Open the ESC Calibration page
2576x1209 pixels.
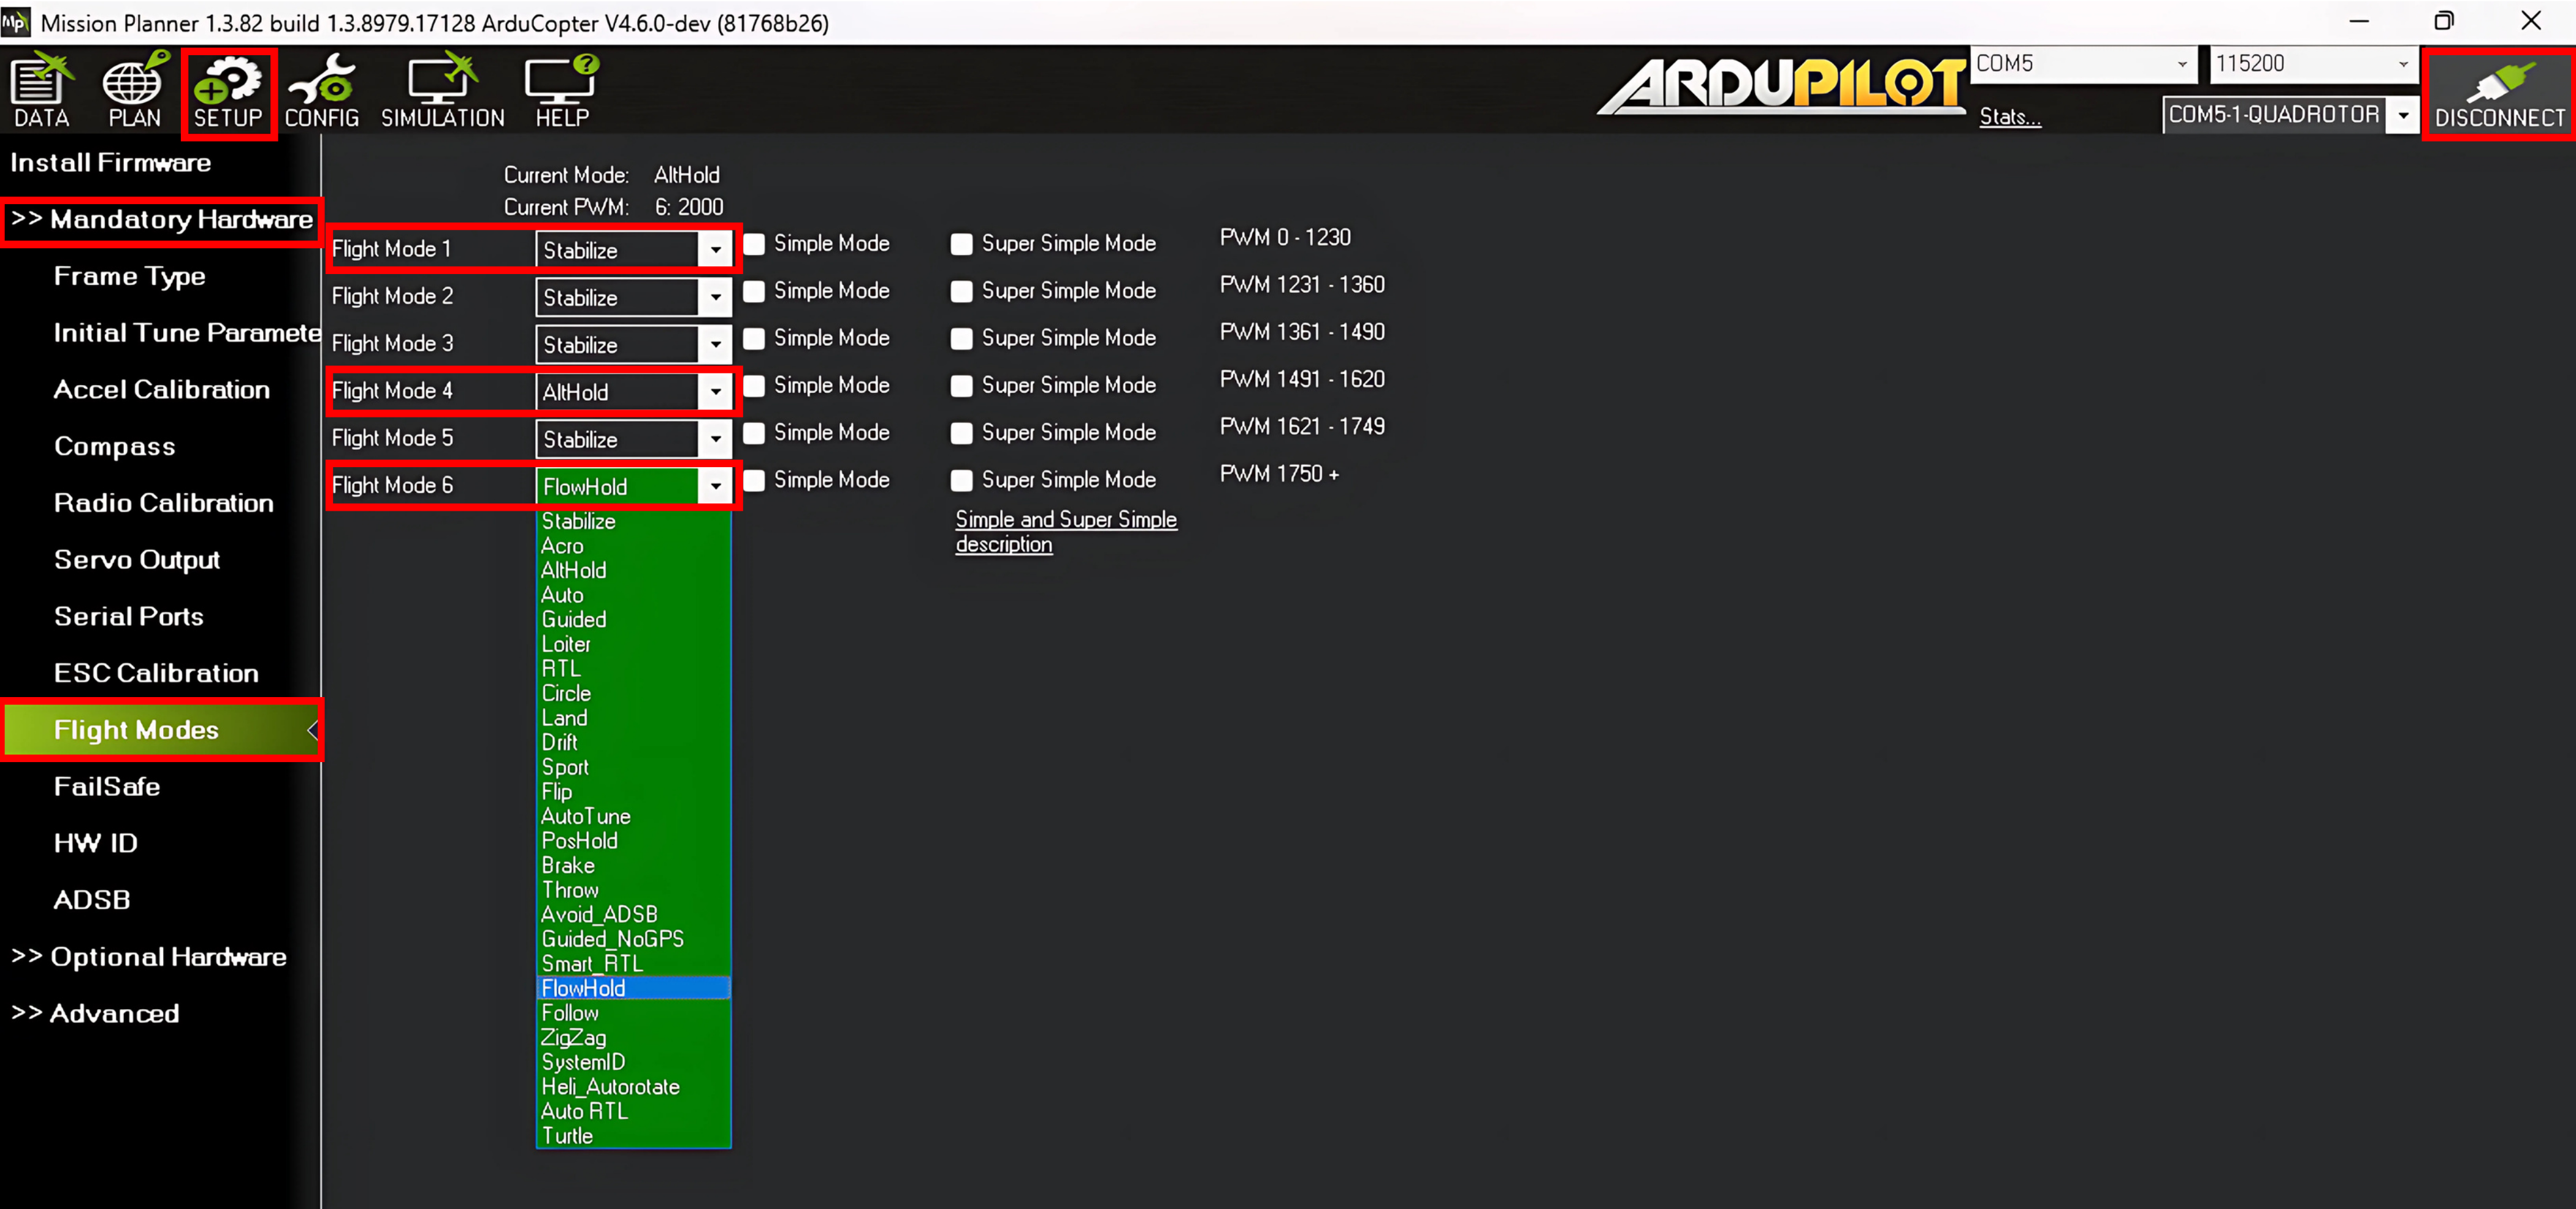click(157, 674)
